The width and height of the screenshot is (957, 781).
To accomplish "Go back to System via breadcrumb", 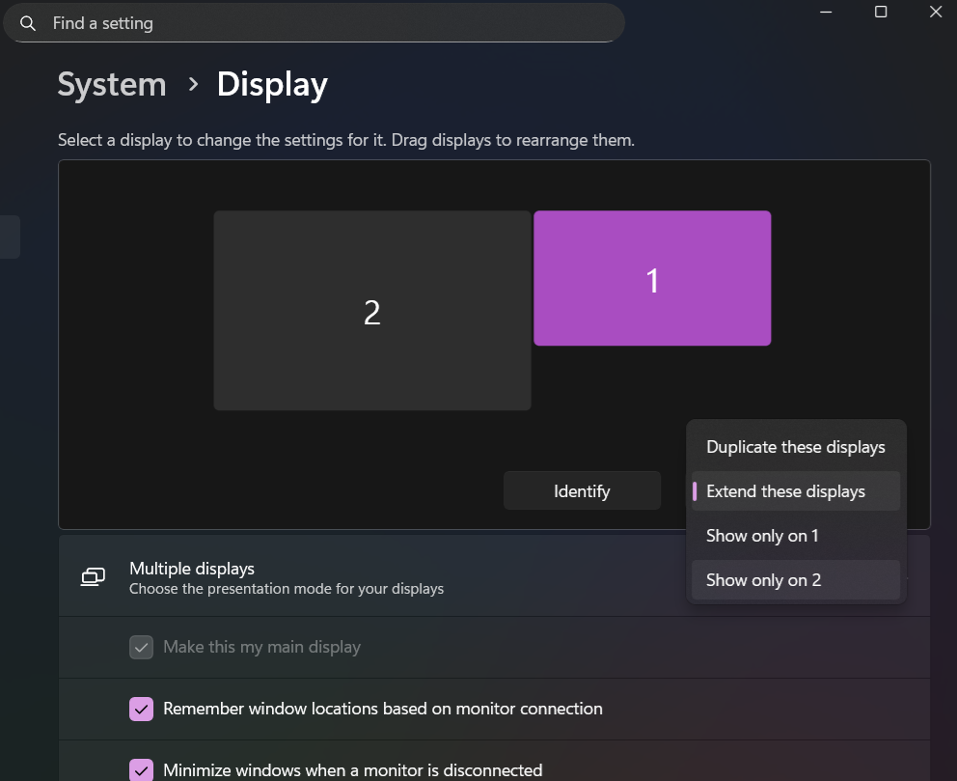I will coord(112,85).
